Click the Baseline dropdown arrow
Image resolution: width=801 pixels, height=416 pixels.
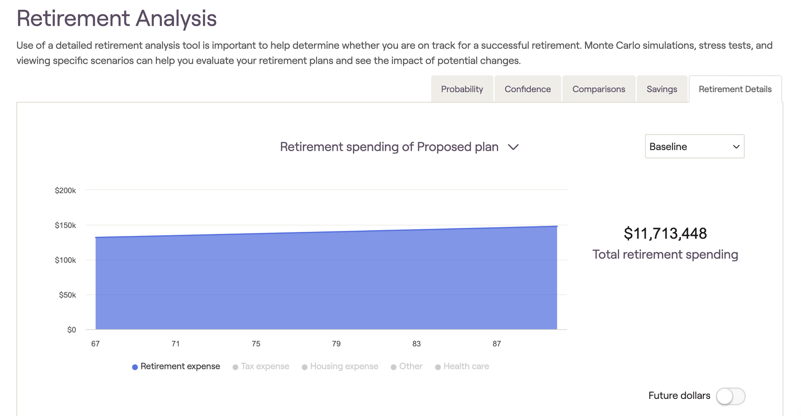pyautogui.click(x=736, y=147)
